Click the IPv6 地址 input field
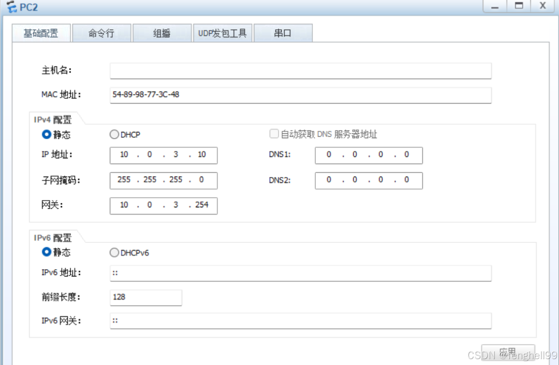The width and height of the screenshot is (559, 365). click(301, 273)
